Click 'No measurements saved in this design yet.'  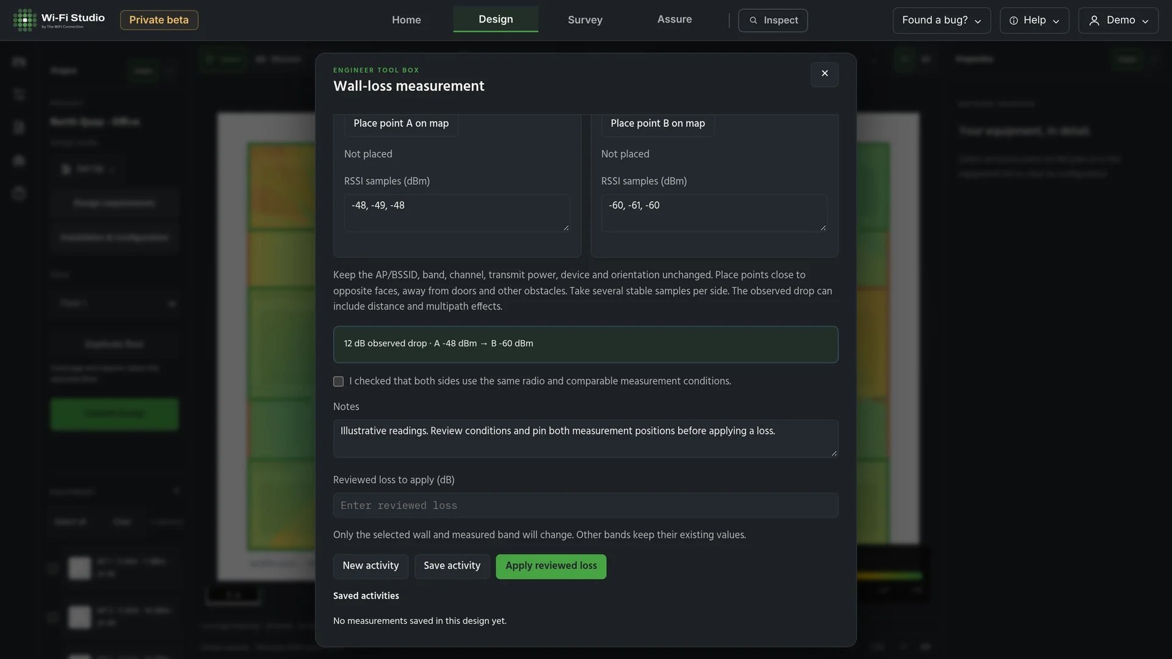(419, 621)
